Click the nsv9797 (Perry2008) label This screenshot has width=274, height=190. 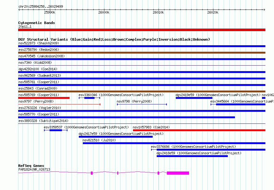(36, 101)
